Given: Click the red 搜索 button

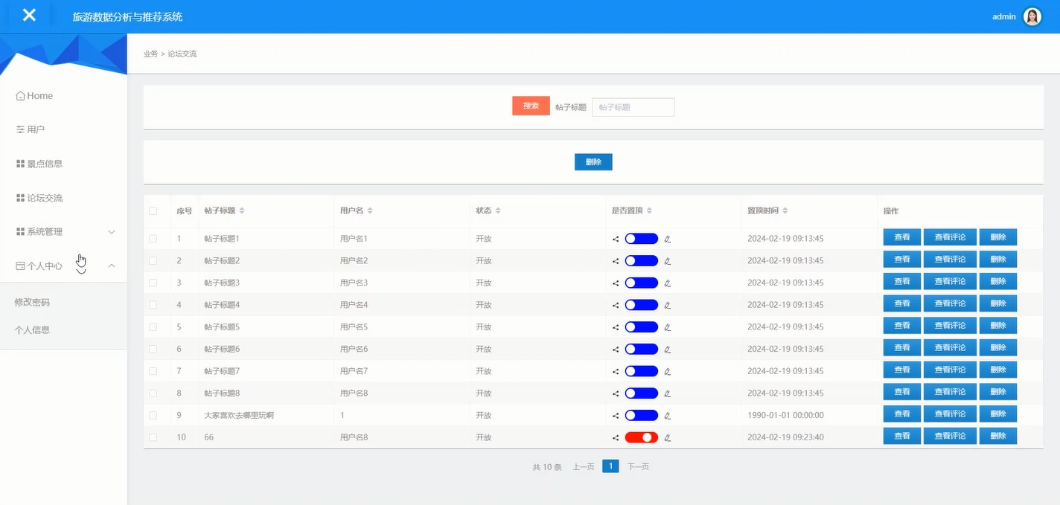Looking at the screenshot, I should (530, 106).
